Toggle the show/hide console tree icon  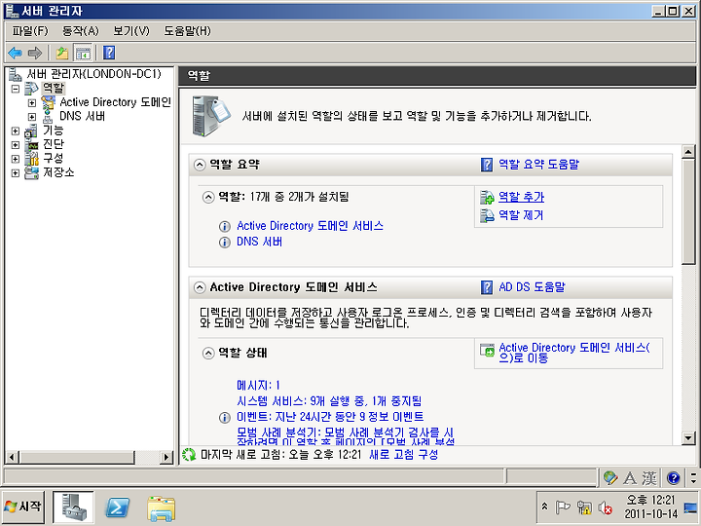tap(83, 53)
